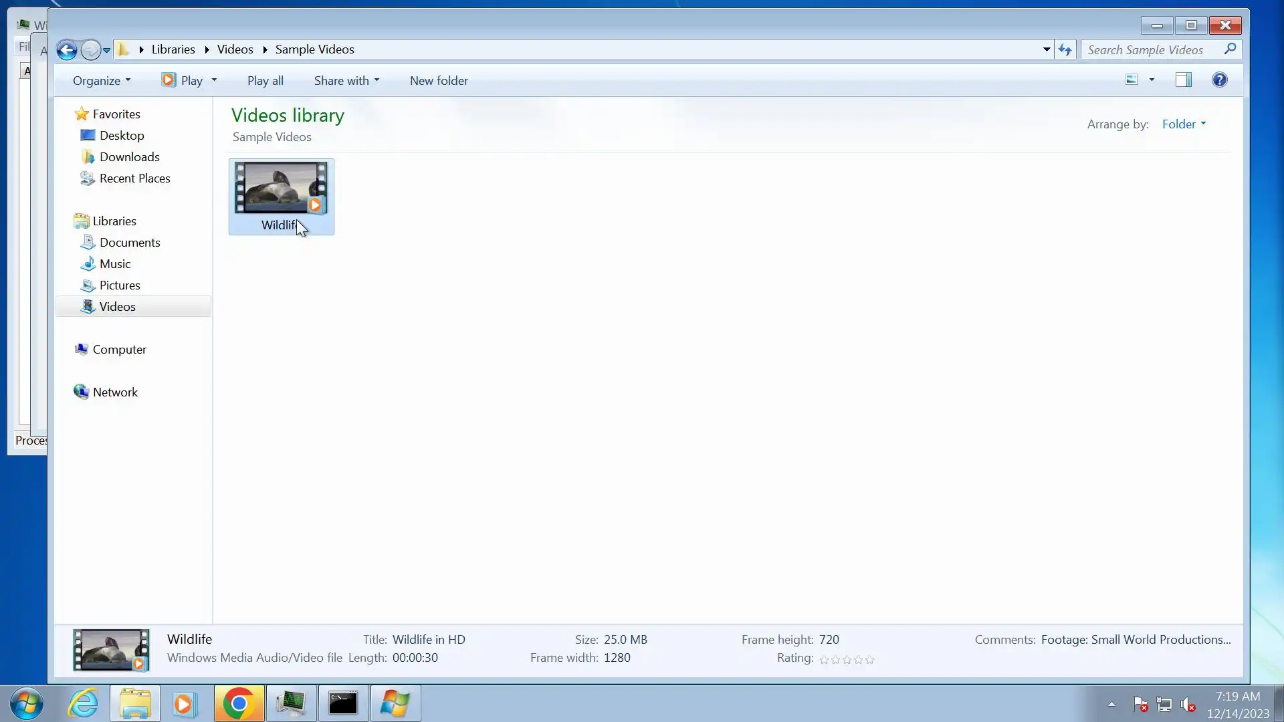Open the Arrange by Folder dropdown
The width and height of the screenshot is (1284, 722).
click(1184, 124)
